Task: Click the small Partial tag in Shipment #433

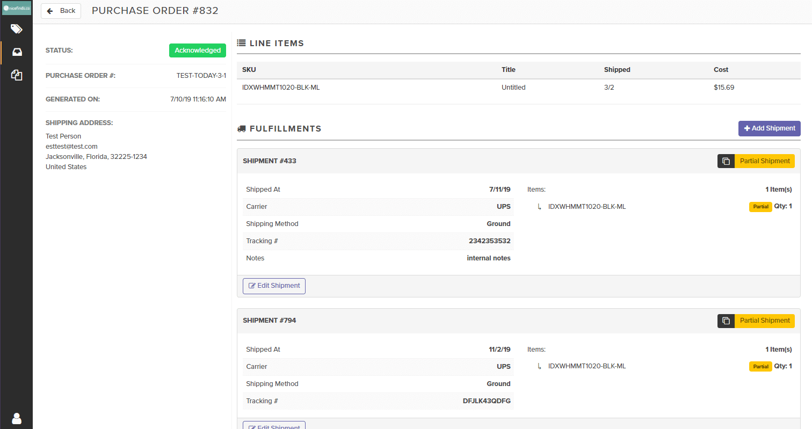Action: click(x=760, y=207)
